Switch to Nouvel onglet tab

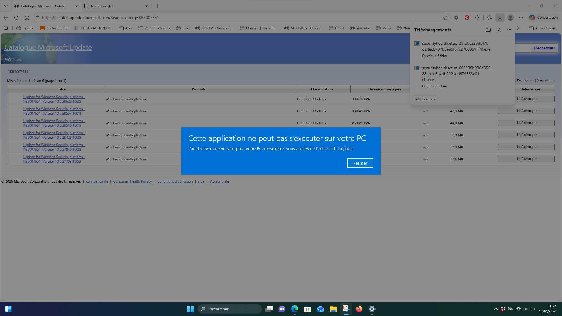(116, 6)
